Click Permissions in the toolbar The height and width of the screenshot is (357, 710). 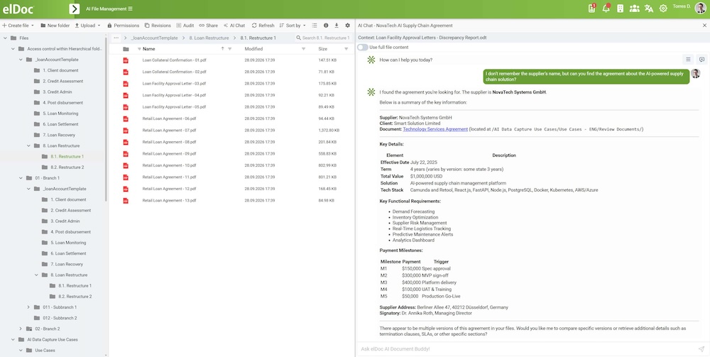(x=123, y=26)
